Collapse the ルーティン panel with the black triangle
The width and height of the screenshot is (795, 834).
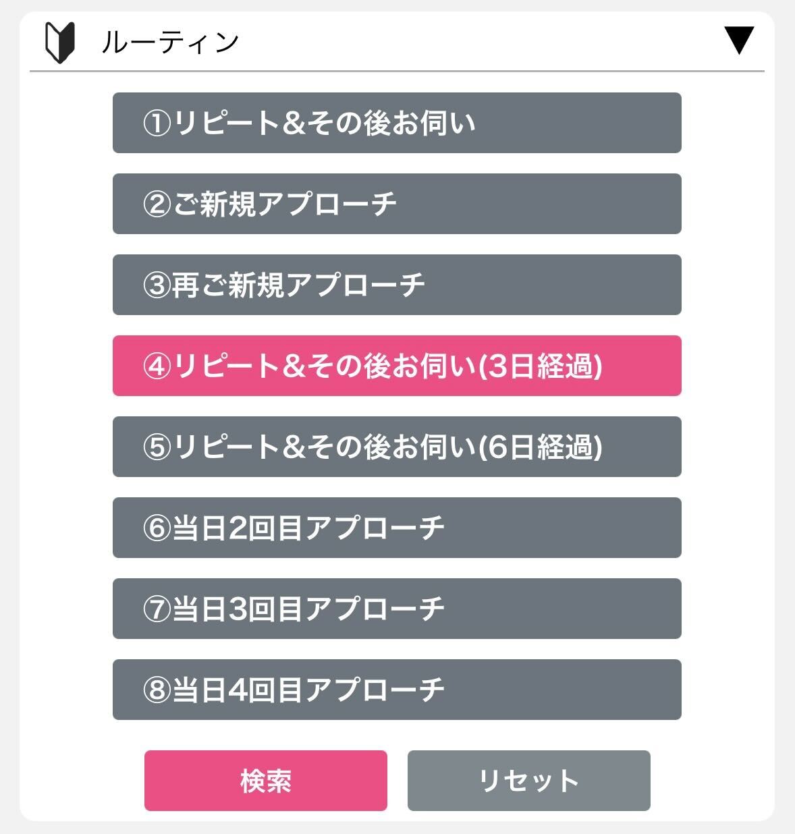click(x=739, y=40)
